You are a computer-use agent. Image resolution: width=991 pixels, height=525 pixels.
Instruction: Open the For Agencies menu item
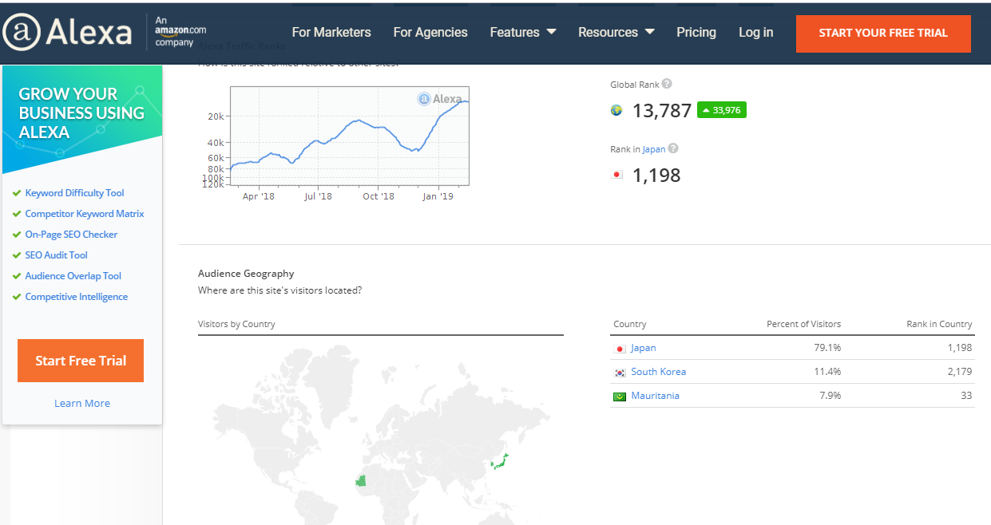coord(430,32)
